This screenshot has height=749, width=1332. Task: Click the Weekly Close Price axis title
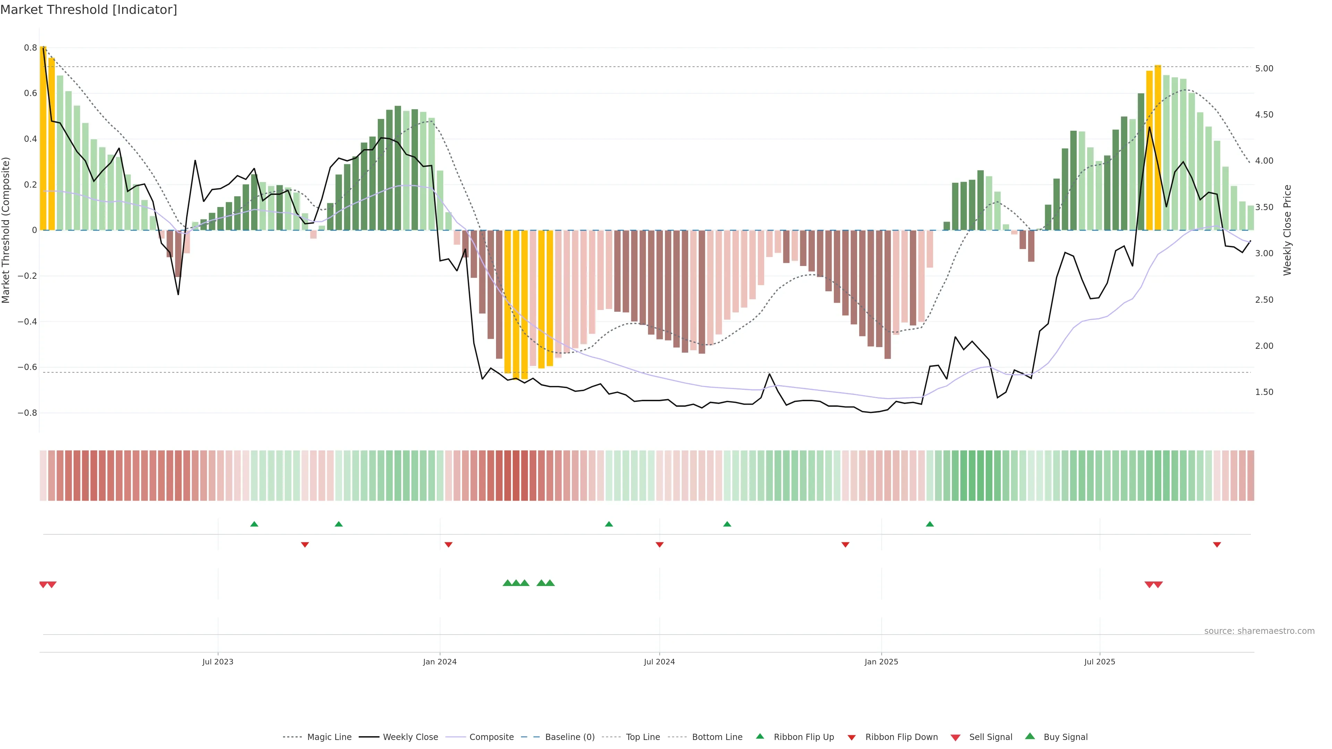1287,230
